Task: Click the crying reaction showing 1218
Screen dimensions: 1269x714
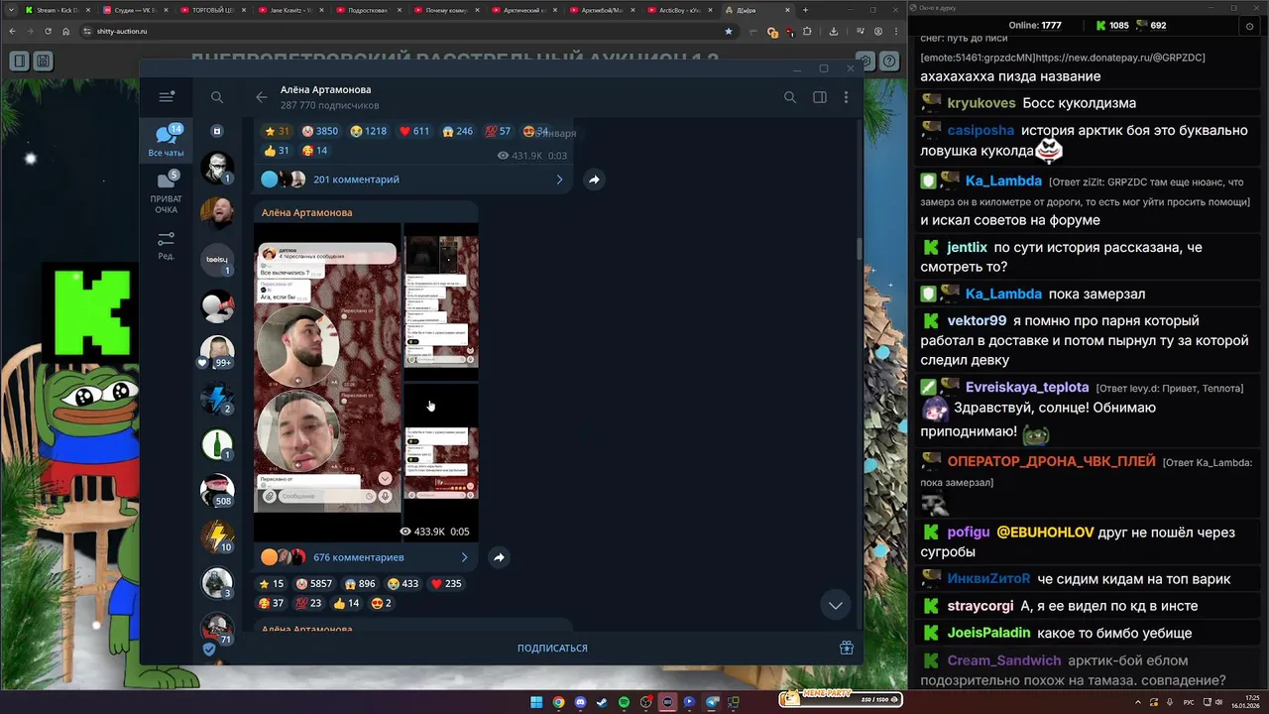Action: pyautogui.click(x=369, y=131)
